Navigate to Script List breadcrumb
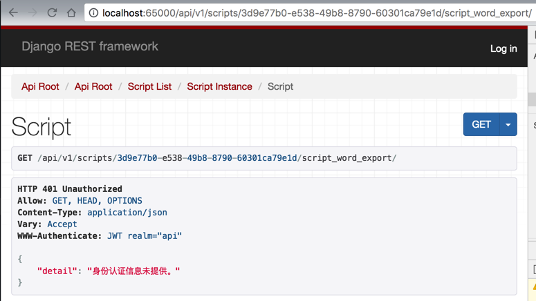Image resolution: width=536 pixels, height=301 pixels. coord(149,86)
